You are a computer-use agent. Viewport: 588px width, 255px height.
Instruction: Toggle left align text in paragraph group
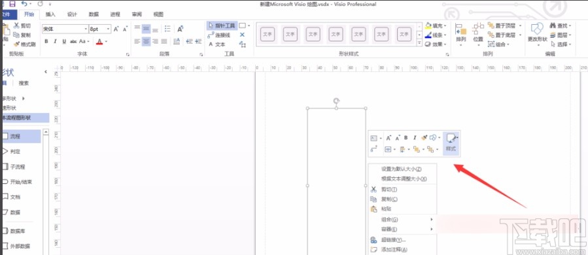(137, 41)
